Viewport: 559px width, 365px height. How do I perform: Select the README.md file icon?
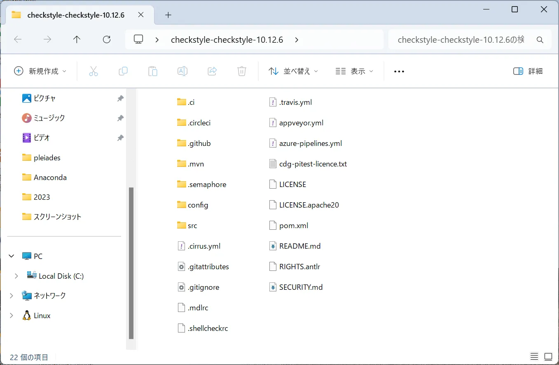point(273,246)
